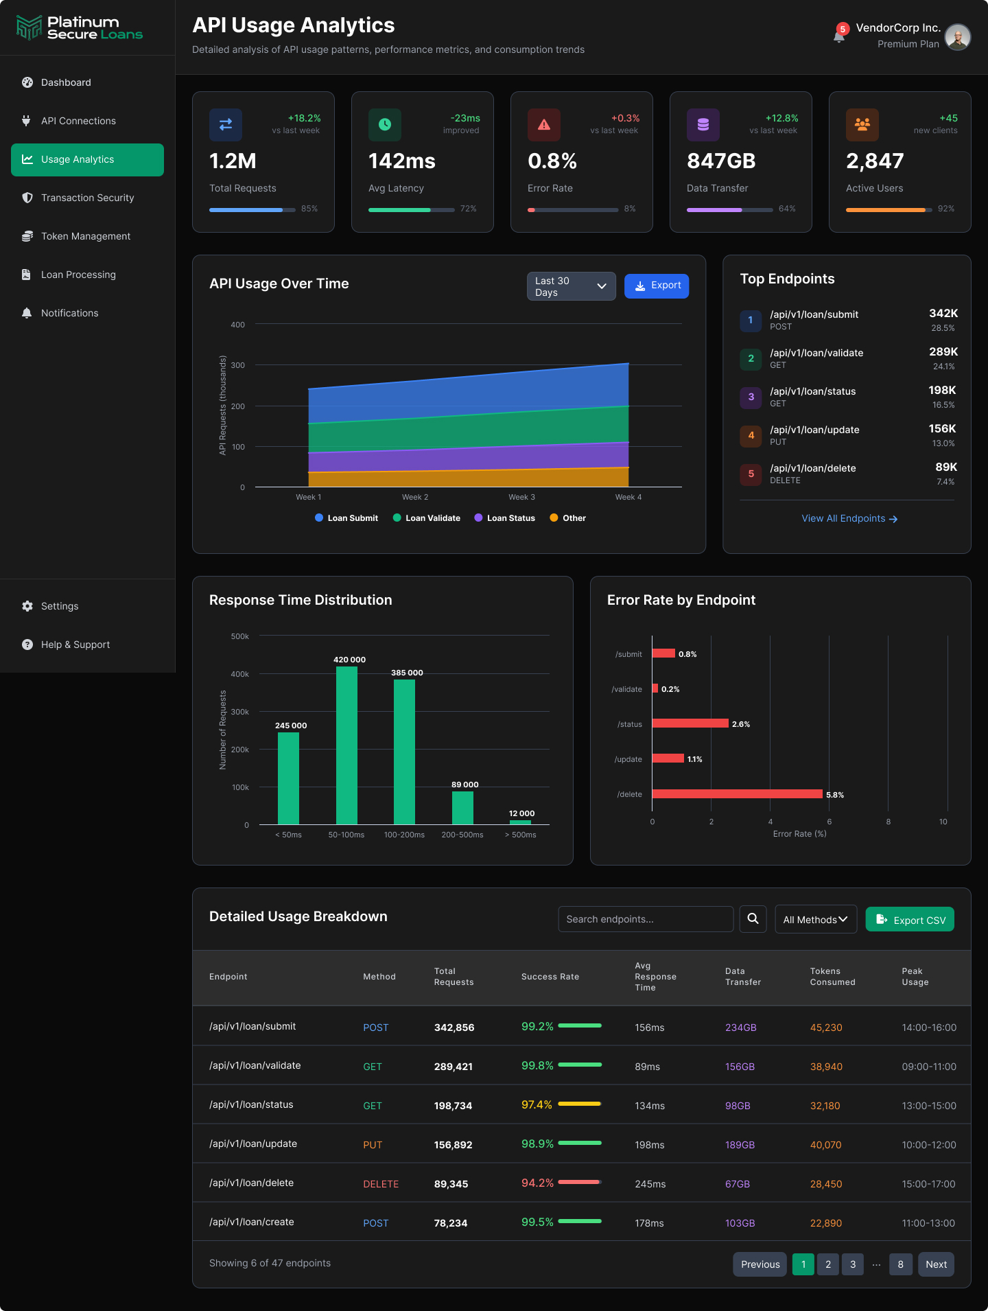
Task: Click the PUT method cell
Action: pos(373,1145)
